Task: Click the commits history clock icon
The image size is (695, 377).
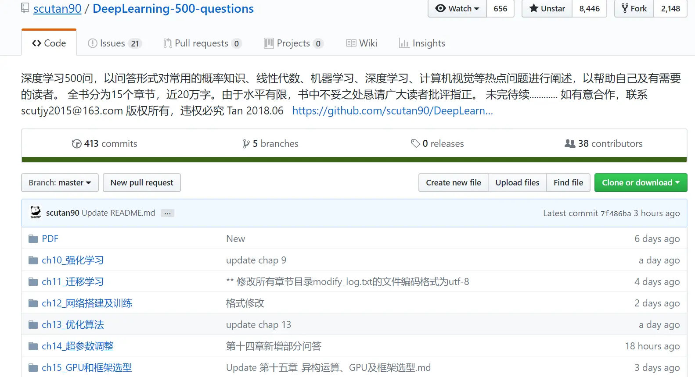Action: click(76, 144)
